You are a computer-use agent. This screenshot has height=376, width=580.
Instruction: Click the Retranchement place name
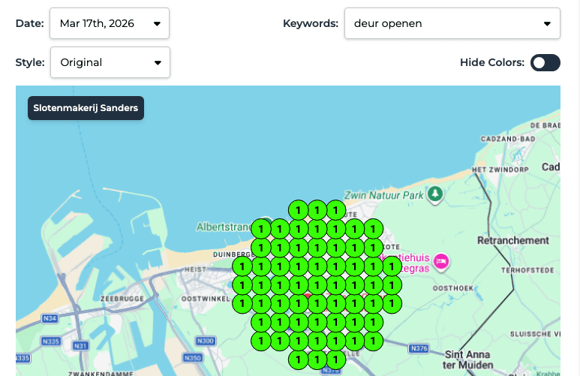[513, 241]
